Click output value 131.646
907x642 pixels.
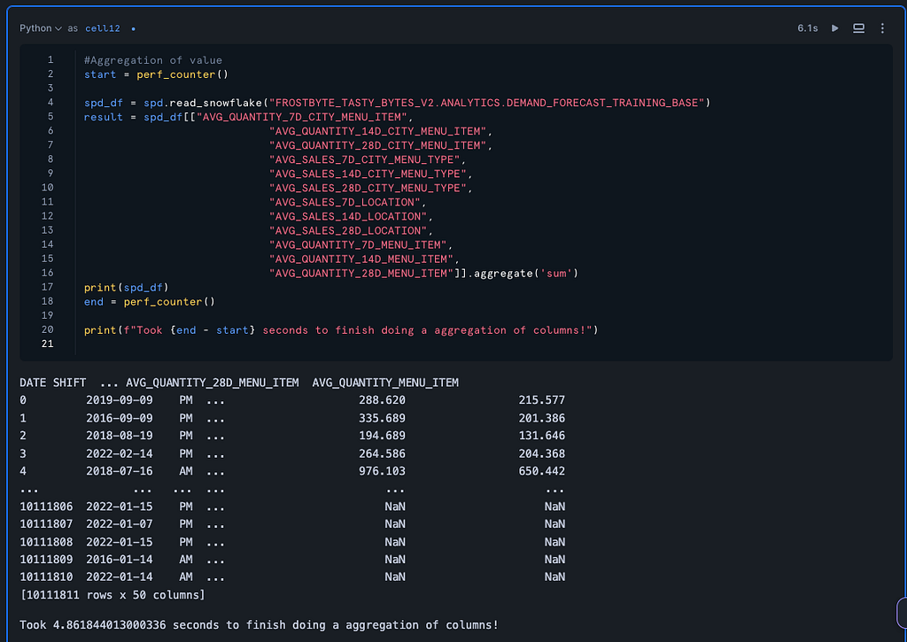[x=541, y=436]
